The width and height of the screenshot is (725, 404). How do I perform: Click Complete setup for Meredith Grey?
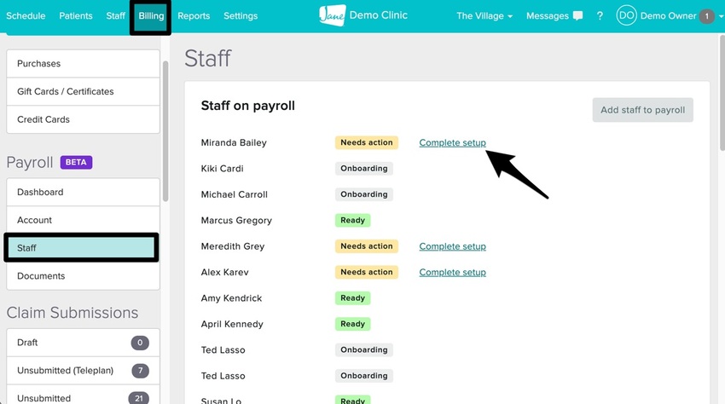point(452,246)
